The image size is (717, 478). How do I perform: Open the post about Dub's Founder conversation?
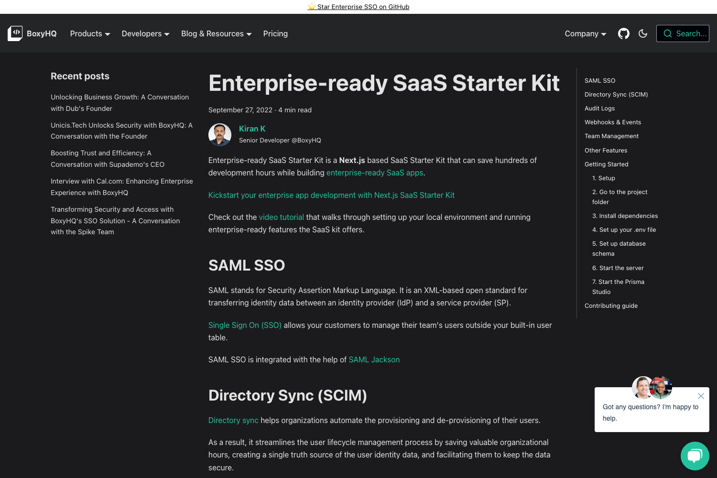(x=119, y=102)
